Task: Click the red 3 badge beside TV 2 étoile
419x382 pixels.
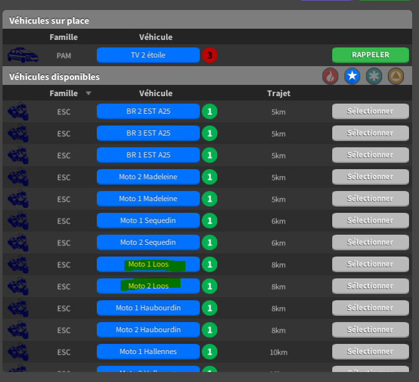Action: coord(209,56)
